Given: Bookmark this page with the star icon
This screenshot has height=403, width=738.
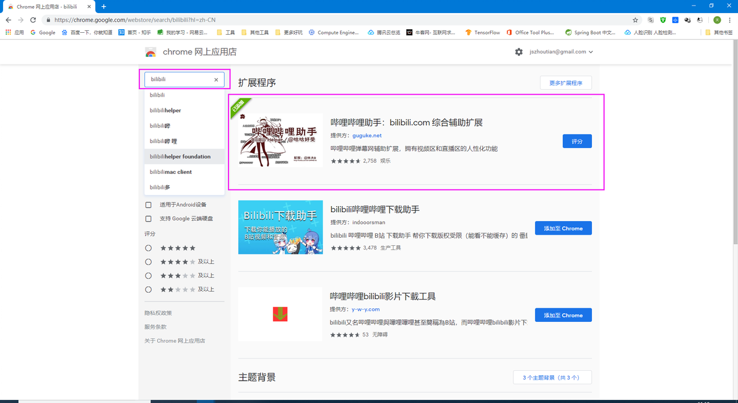Looking at the screenshot, I should pyautogui.click(x=635, y=20).
